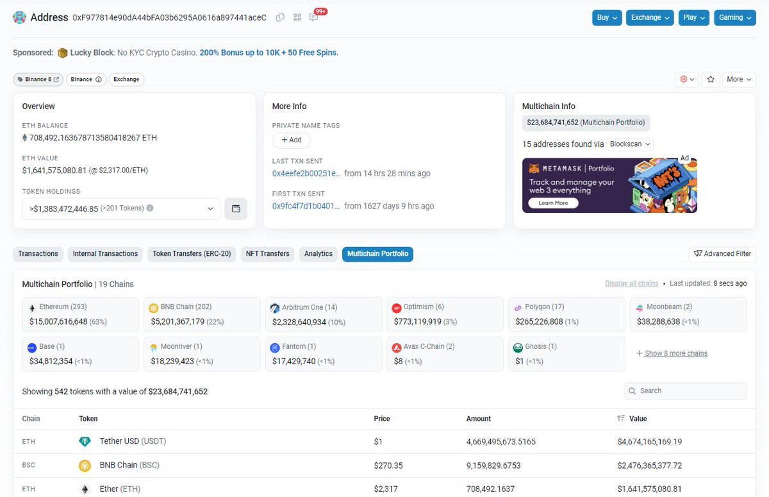Select the Arbitrum One (14) chain card
Viewport: 769px width, 497px height.
[324, 314]
